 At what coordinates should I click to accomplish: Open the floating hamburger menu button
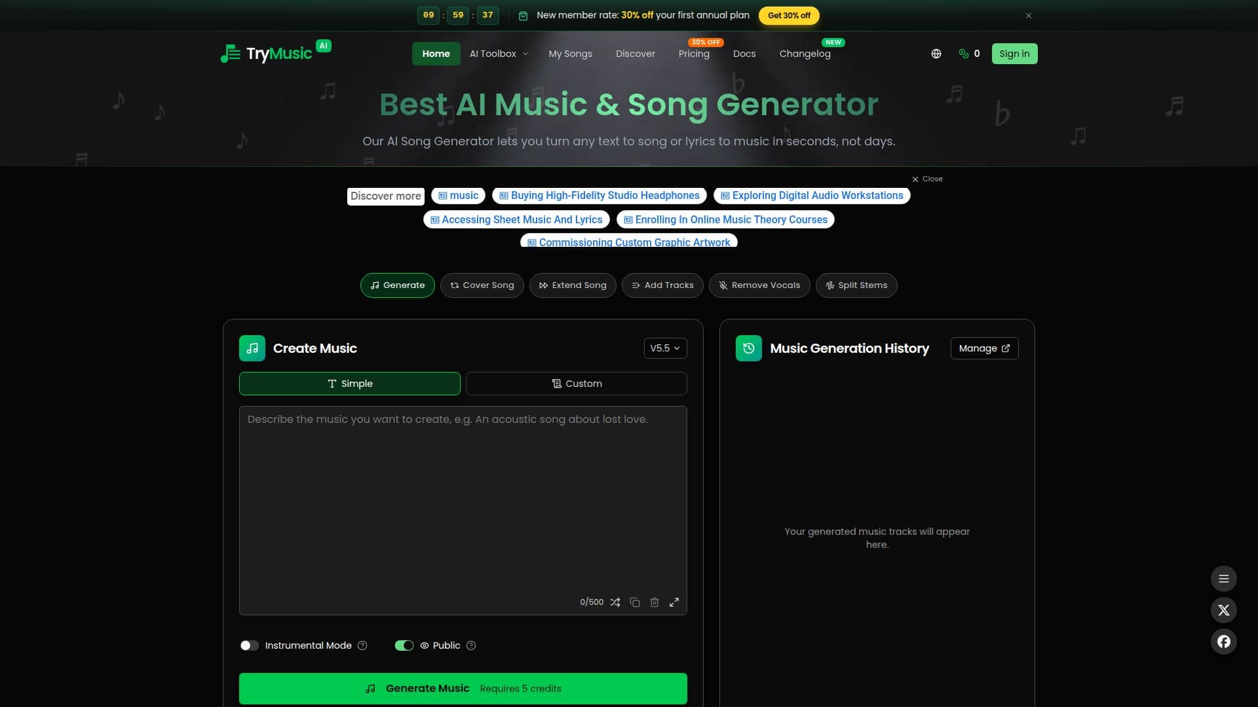[1223, 579]
